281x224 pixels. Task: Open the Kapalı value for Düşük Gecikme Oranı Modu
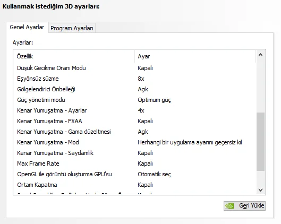[x=145, y=68]
